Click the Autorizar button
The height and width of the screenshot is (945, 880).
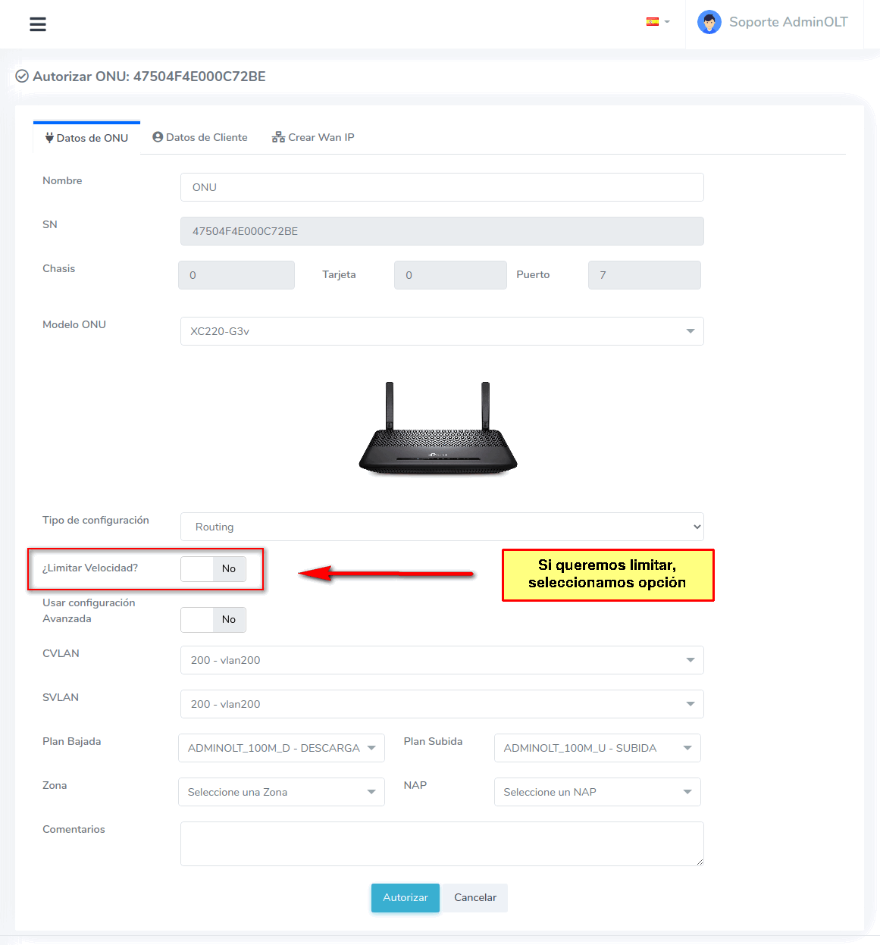tap(405, 898)
